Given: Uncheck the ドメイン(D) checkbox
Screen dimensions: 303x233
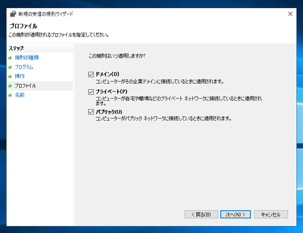Looking at the screenshot, I should (x=91, y=74).
